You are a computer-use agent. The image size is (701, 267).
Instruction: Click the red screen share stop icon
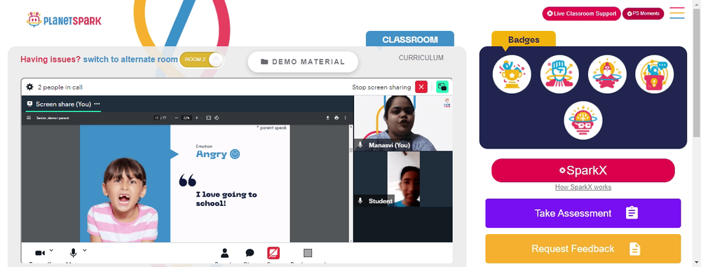click(273, 253)
